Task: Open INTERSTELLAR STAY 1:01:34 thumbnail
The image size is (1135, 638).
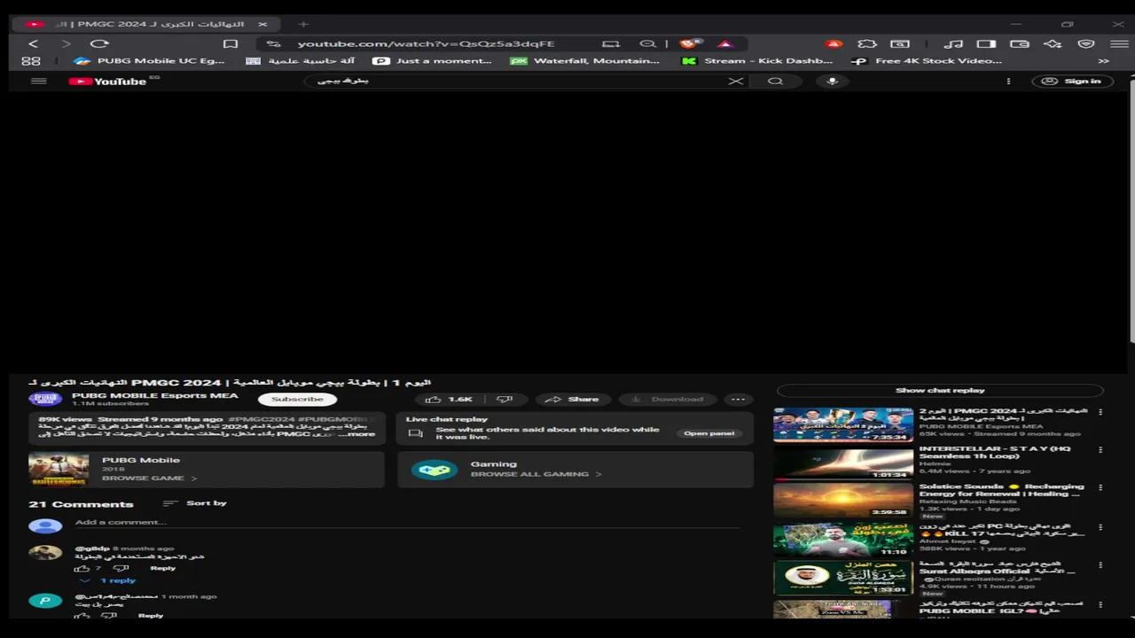Action: (842, 463)
